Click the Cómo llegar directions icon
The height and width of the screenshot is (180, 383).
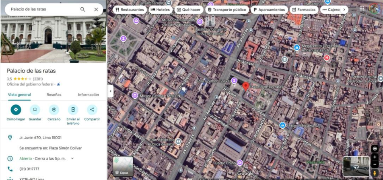click(x=16, y=109)
